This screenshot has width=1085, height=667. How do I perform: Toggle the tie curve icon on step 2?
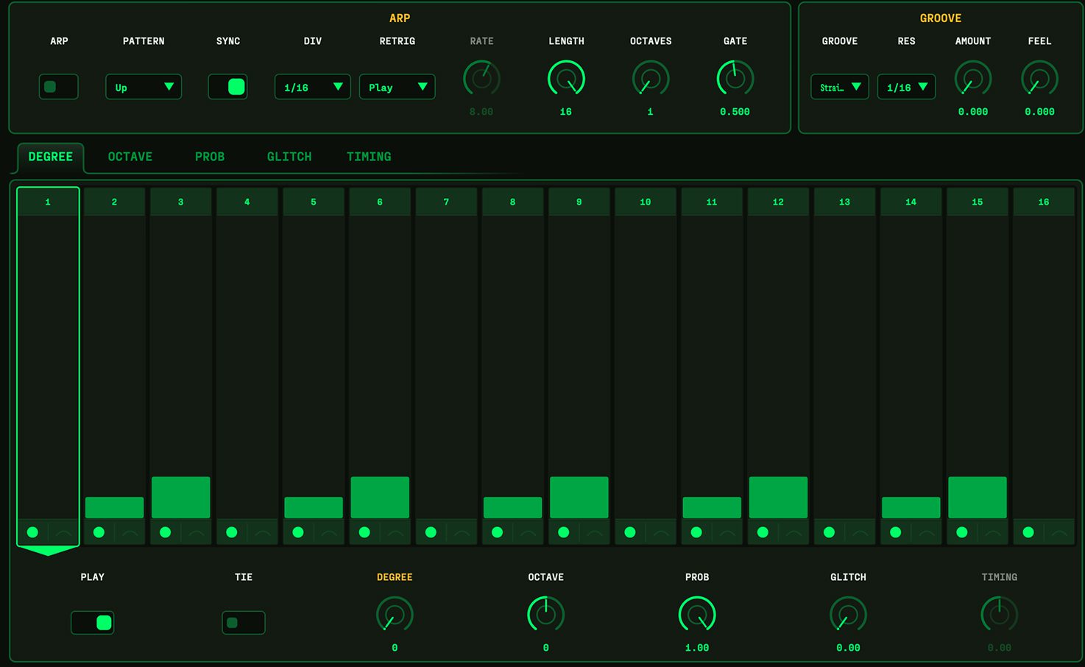[x=130, y=532]
